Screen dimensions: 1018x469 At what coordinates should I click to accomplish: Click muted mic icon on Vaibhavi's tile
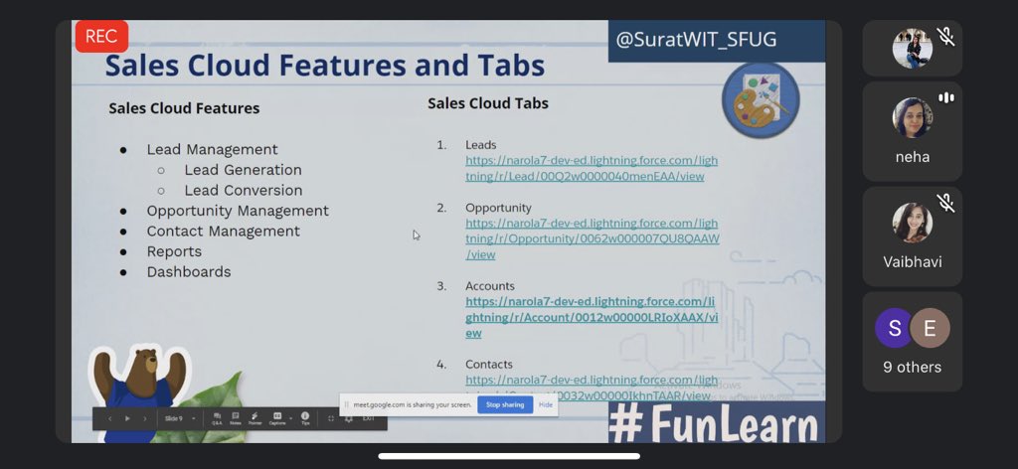pyautogui.click(x=946, y=203)
